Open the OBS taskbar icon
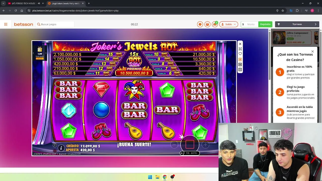The height and width of the screenshot is (181, 322). point(172,177)
